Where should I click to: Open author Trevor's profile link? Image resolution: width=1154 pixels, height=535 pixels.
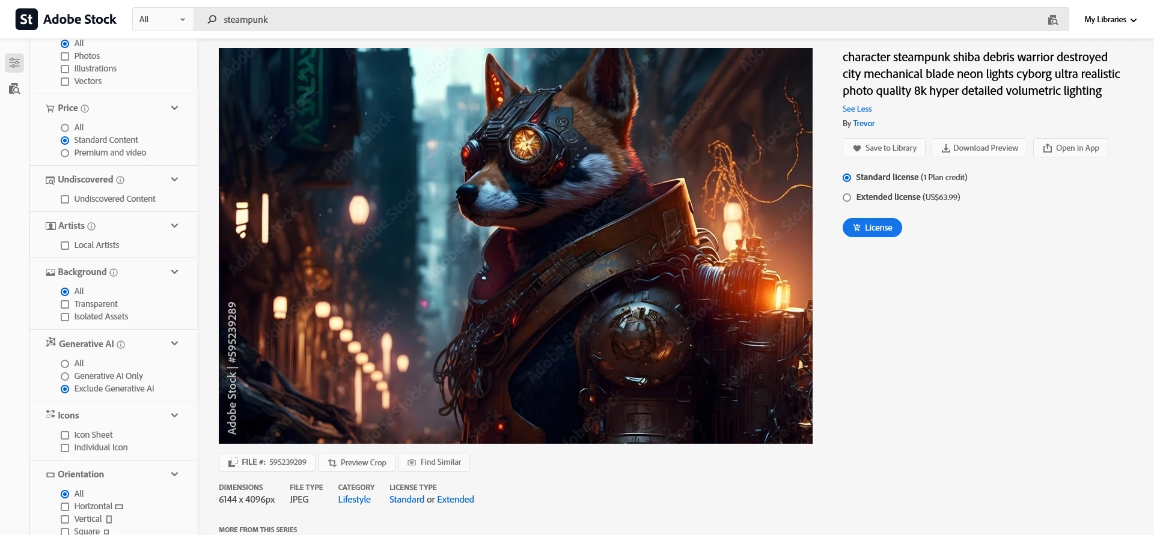(x=864, y=124)
